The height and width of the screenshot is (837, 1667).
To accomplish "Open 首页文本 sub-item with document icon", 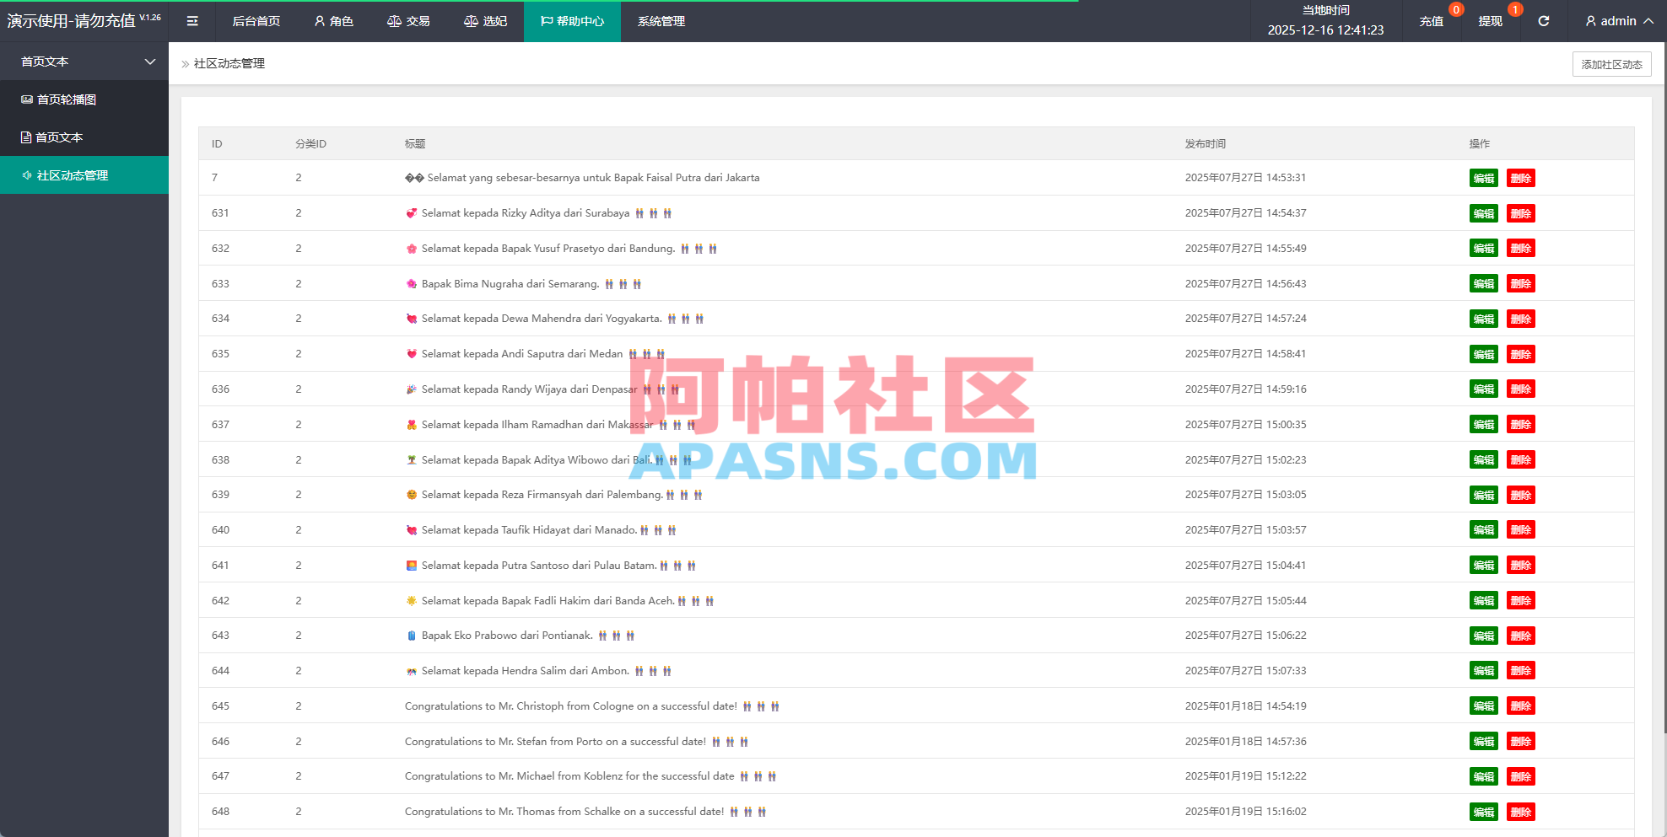I will [x=84, y=137].
